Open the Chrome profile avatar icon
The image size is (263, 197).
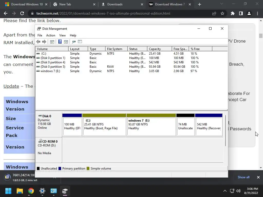pos(249,13)
